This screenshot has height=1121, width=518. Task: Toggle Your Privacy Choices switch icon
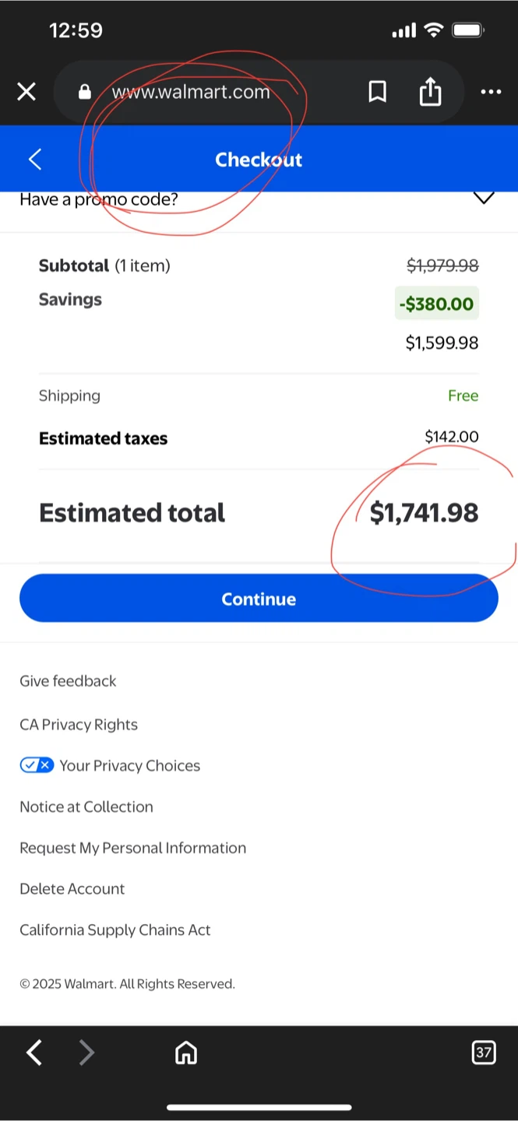[37, 765]
